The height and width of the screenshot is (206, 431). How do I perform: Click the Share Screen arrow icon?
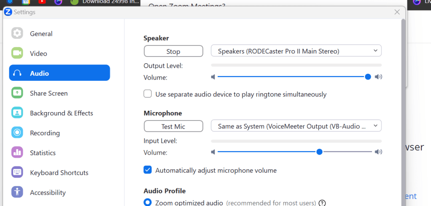[x=17, y=93]
